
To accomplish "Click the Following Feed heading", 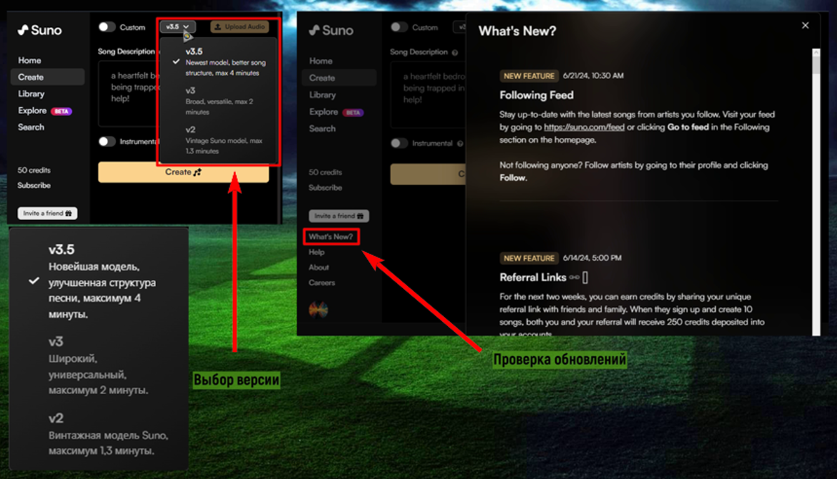I will click(537, 95).
